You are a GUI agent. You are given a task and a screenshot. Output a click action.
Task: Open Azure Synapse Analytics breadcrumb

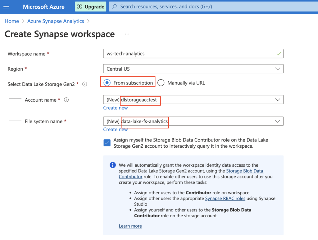(x=56, y=21)
